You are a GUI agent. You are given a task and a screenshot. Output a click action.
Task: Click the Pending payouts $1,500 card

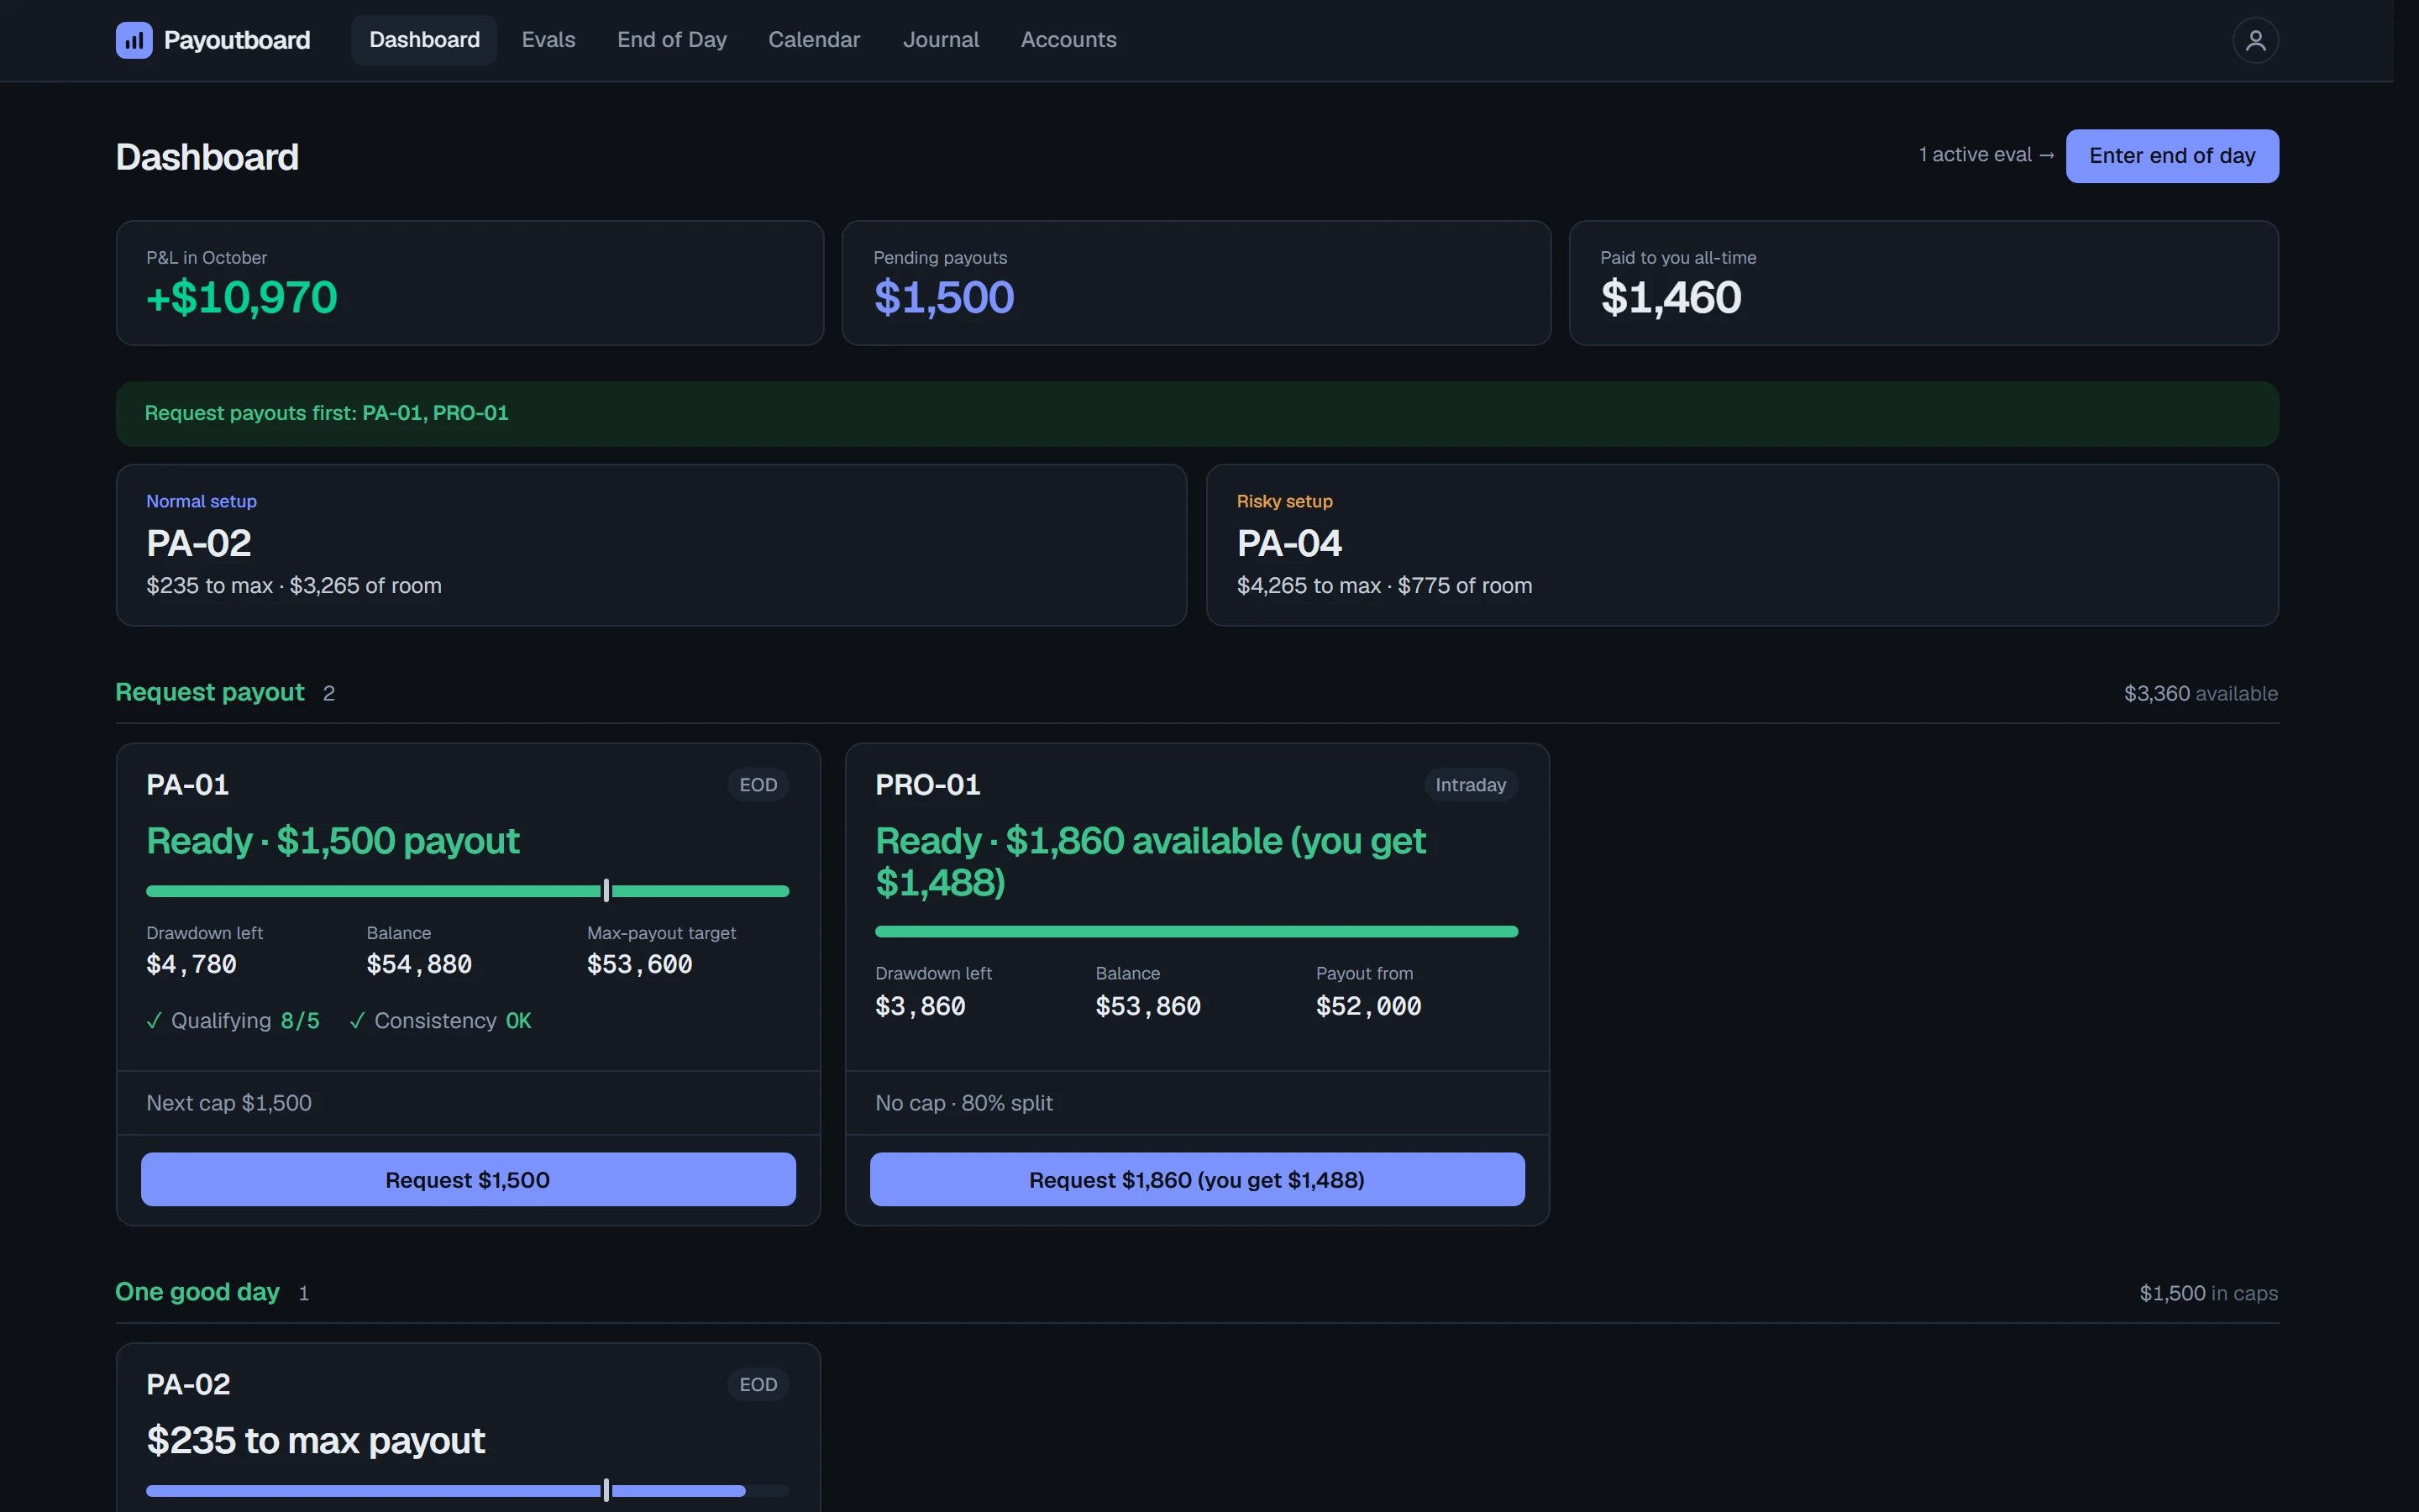pyautogui.click(x=1197, y=283)
